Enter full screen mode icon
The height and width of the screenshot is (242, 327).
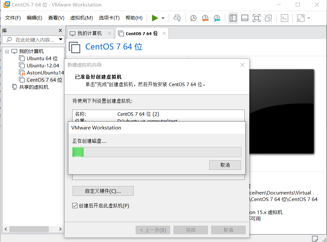(256, 18)
